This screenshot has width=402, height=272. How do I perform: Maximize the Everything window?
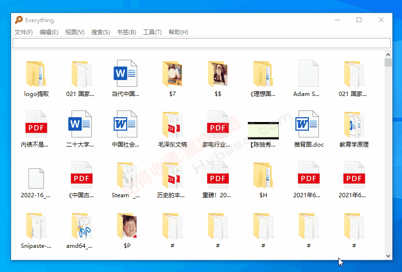click(x=359, y=20)
